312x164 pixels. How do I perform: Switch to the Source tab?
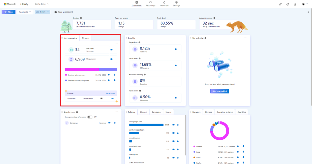[x=168, y=112]
